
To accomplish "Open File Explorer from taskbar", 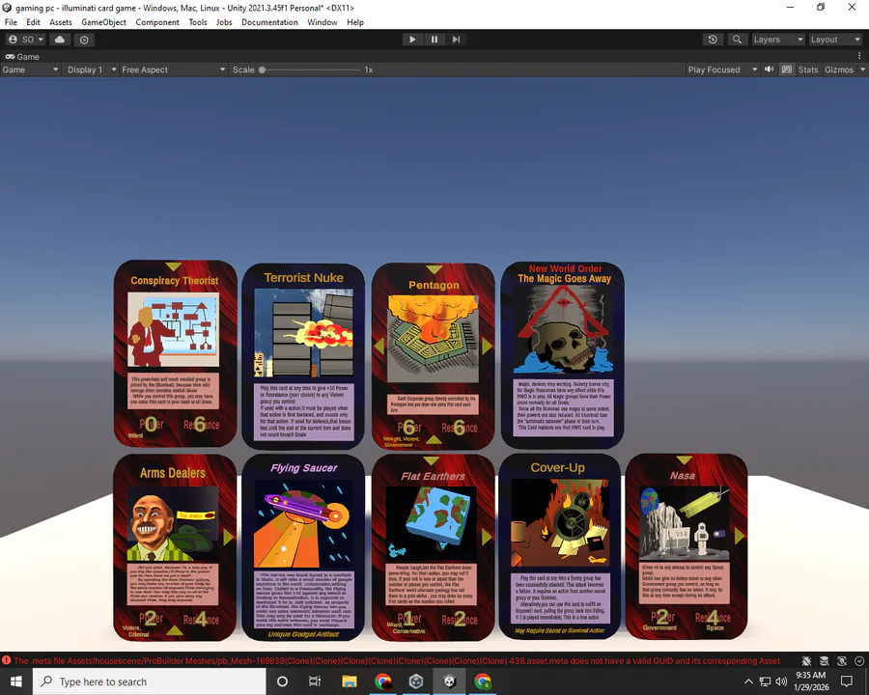I will [350, 681].
